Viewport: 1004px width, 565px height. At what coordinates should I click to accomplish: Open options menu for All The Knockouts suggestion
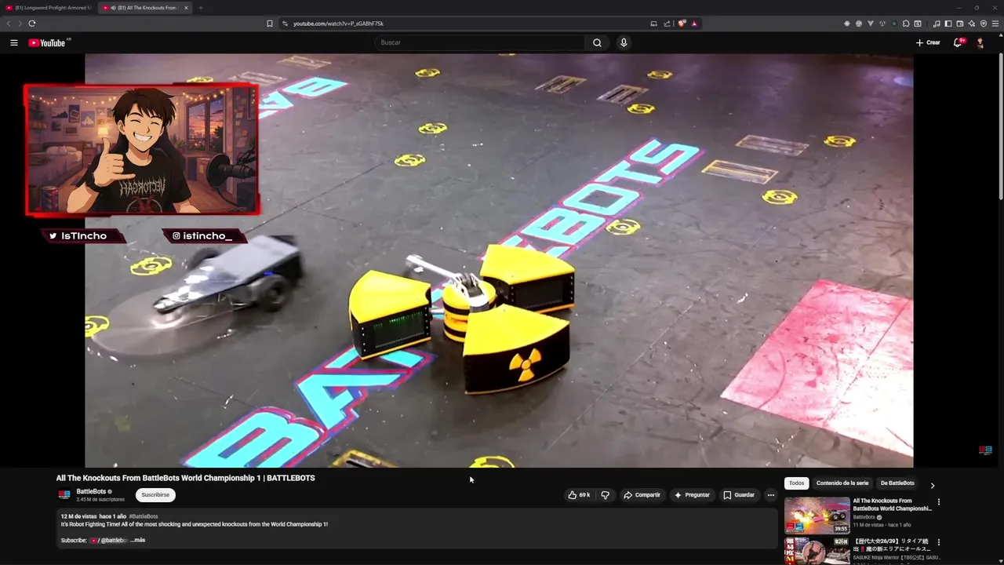point(938,502)
